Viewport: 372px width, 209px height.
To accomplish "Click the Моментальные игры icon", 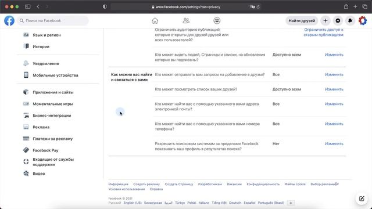I will coord(26,103).
